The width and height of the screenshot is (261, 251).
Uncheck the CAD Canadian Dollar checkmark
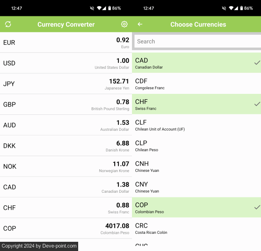pyautogui.click(x=257, y=63)
